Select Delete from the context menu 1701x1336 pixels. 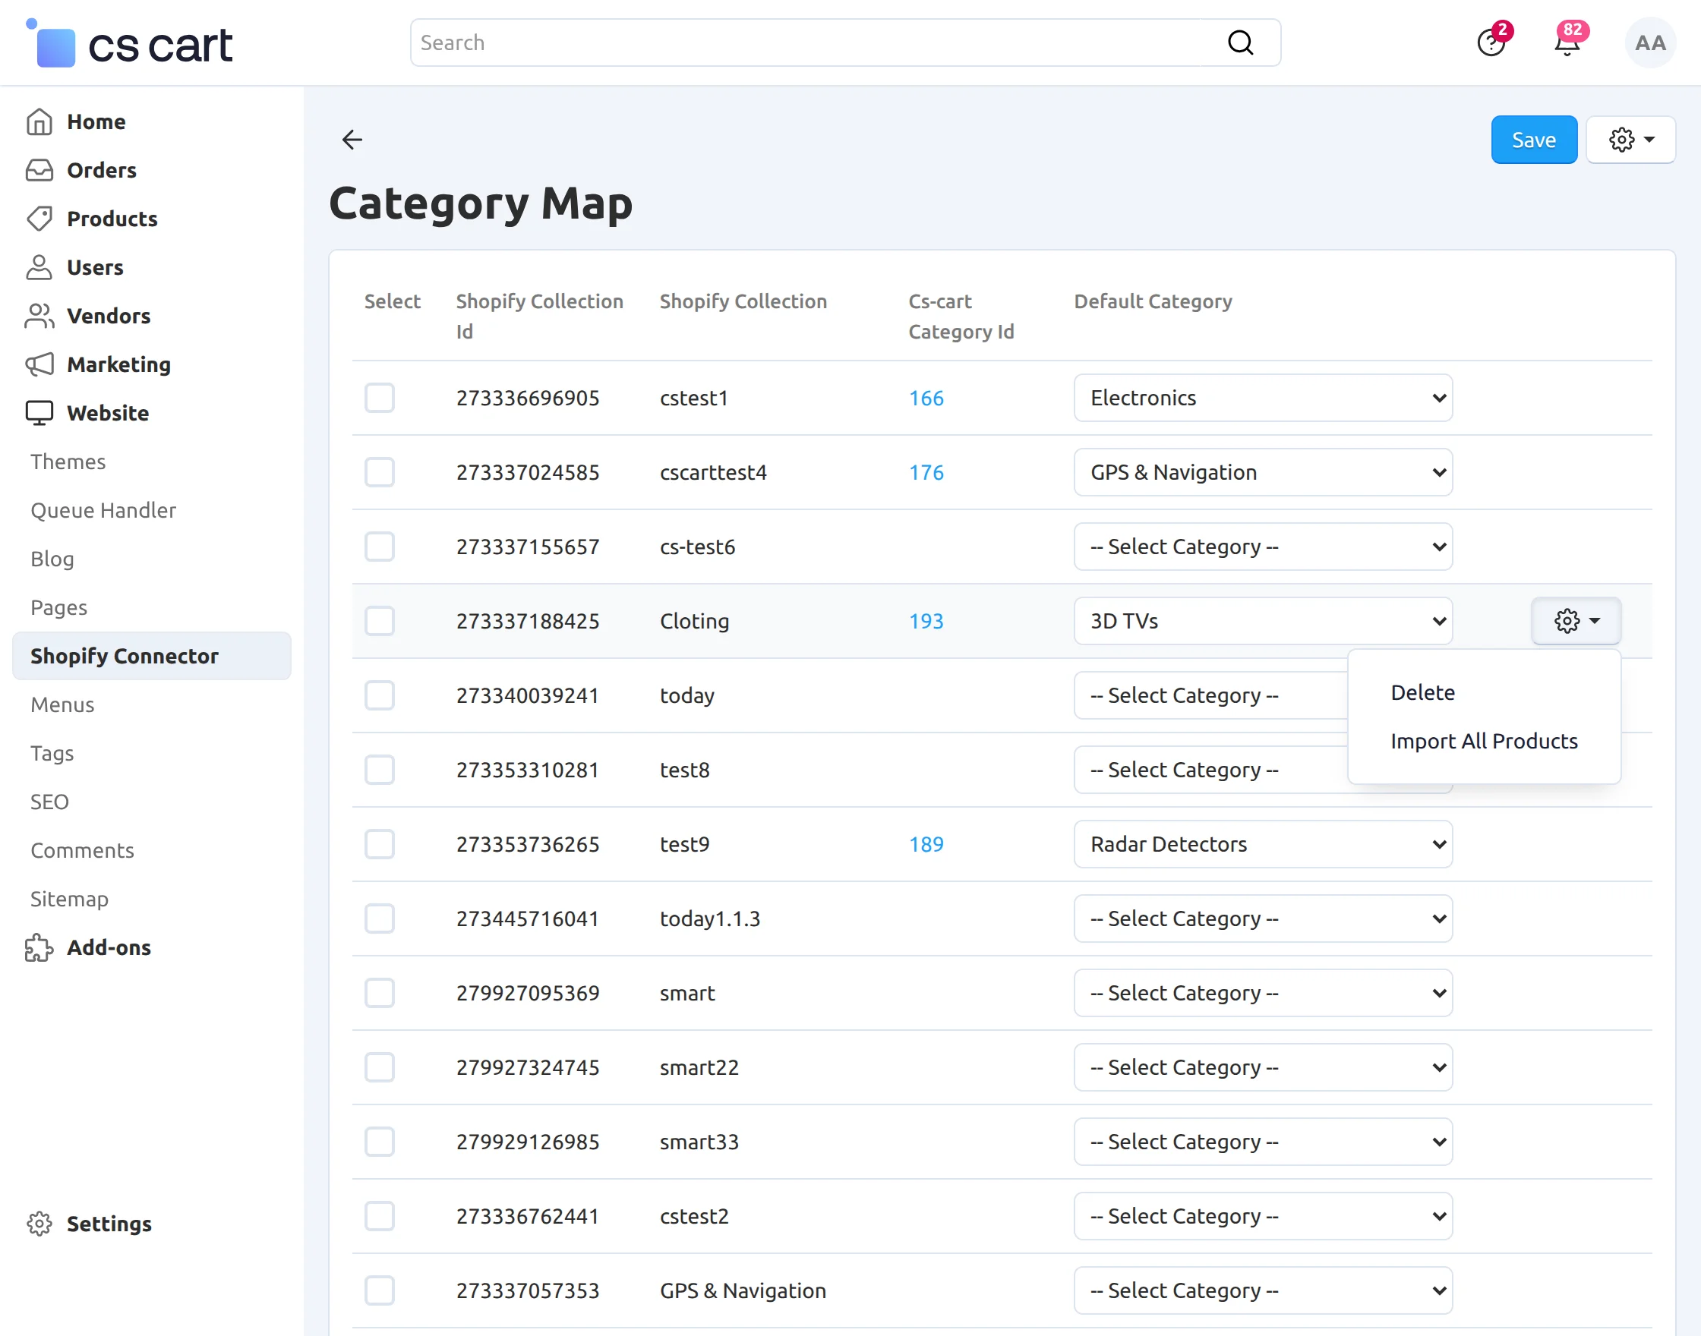[1422, 692]
